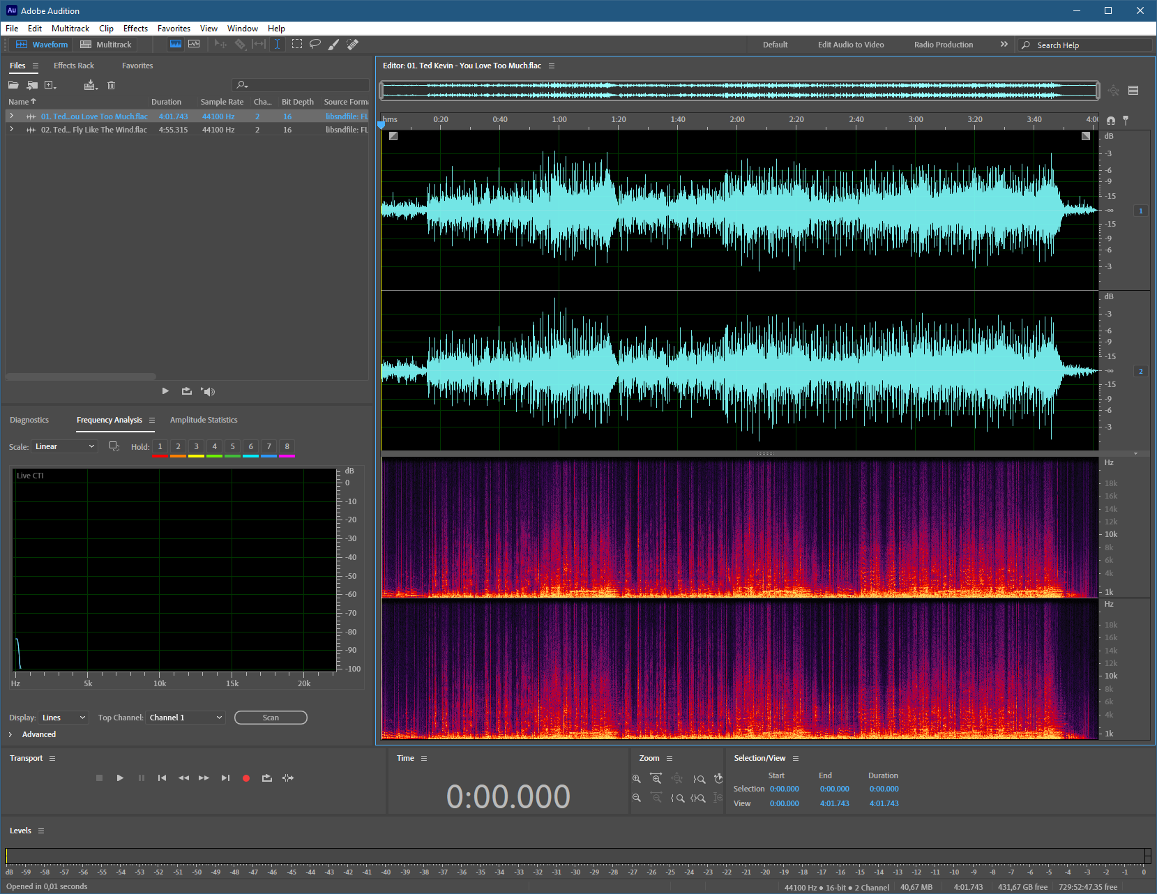Toggle Hold 1 snapshot button
The height and width of the screenshot is (894, 1157).
coord(160,447)
